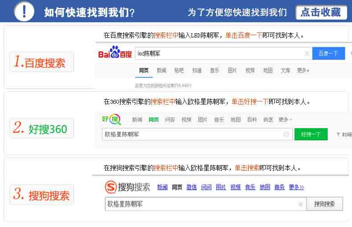Click the 如何快速找到我们? heading text
The image size is (352, 227).
pyautogui.click(x=90, y=12)
